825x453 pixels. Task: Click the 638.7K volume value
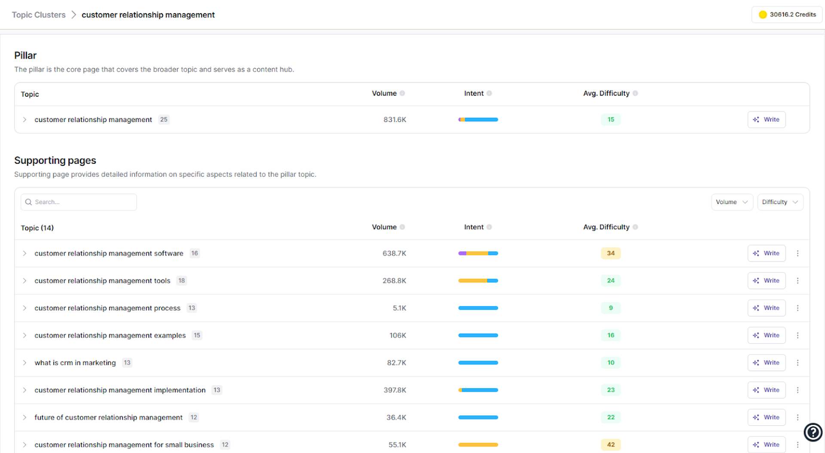tap(394, 253)
